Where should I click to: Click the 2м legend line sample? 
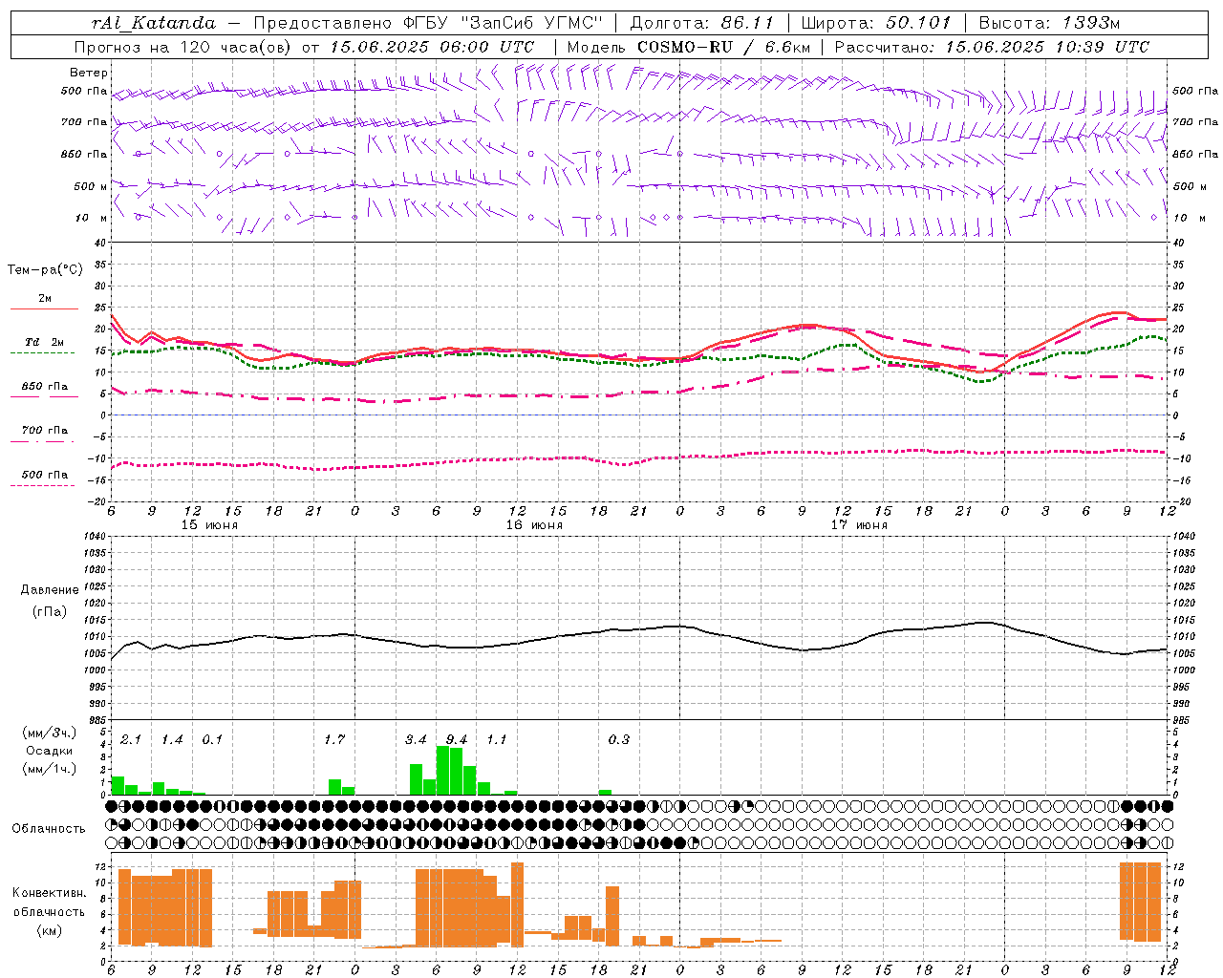45,308
